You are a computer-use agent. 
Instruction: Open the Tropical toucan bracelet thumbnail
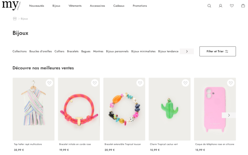point(124,109)
